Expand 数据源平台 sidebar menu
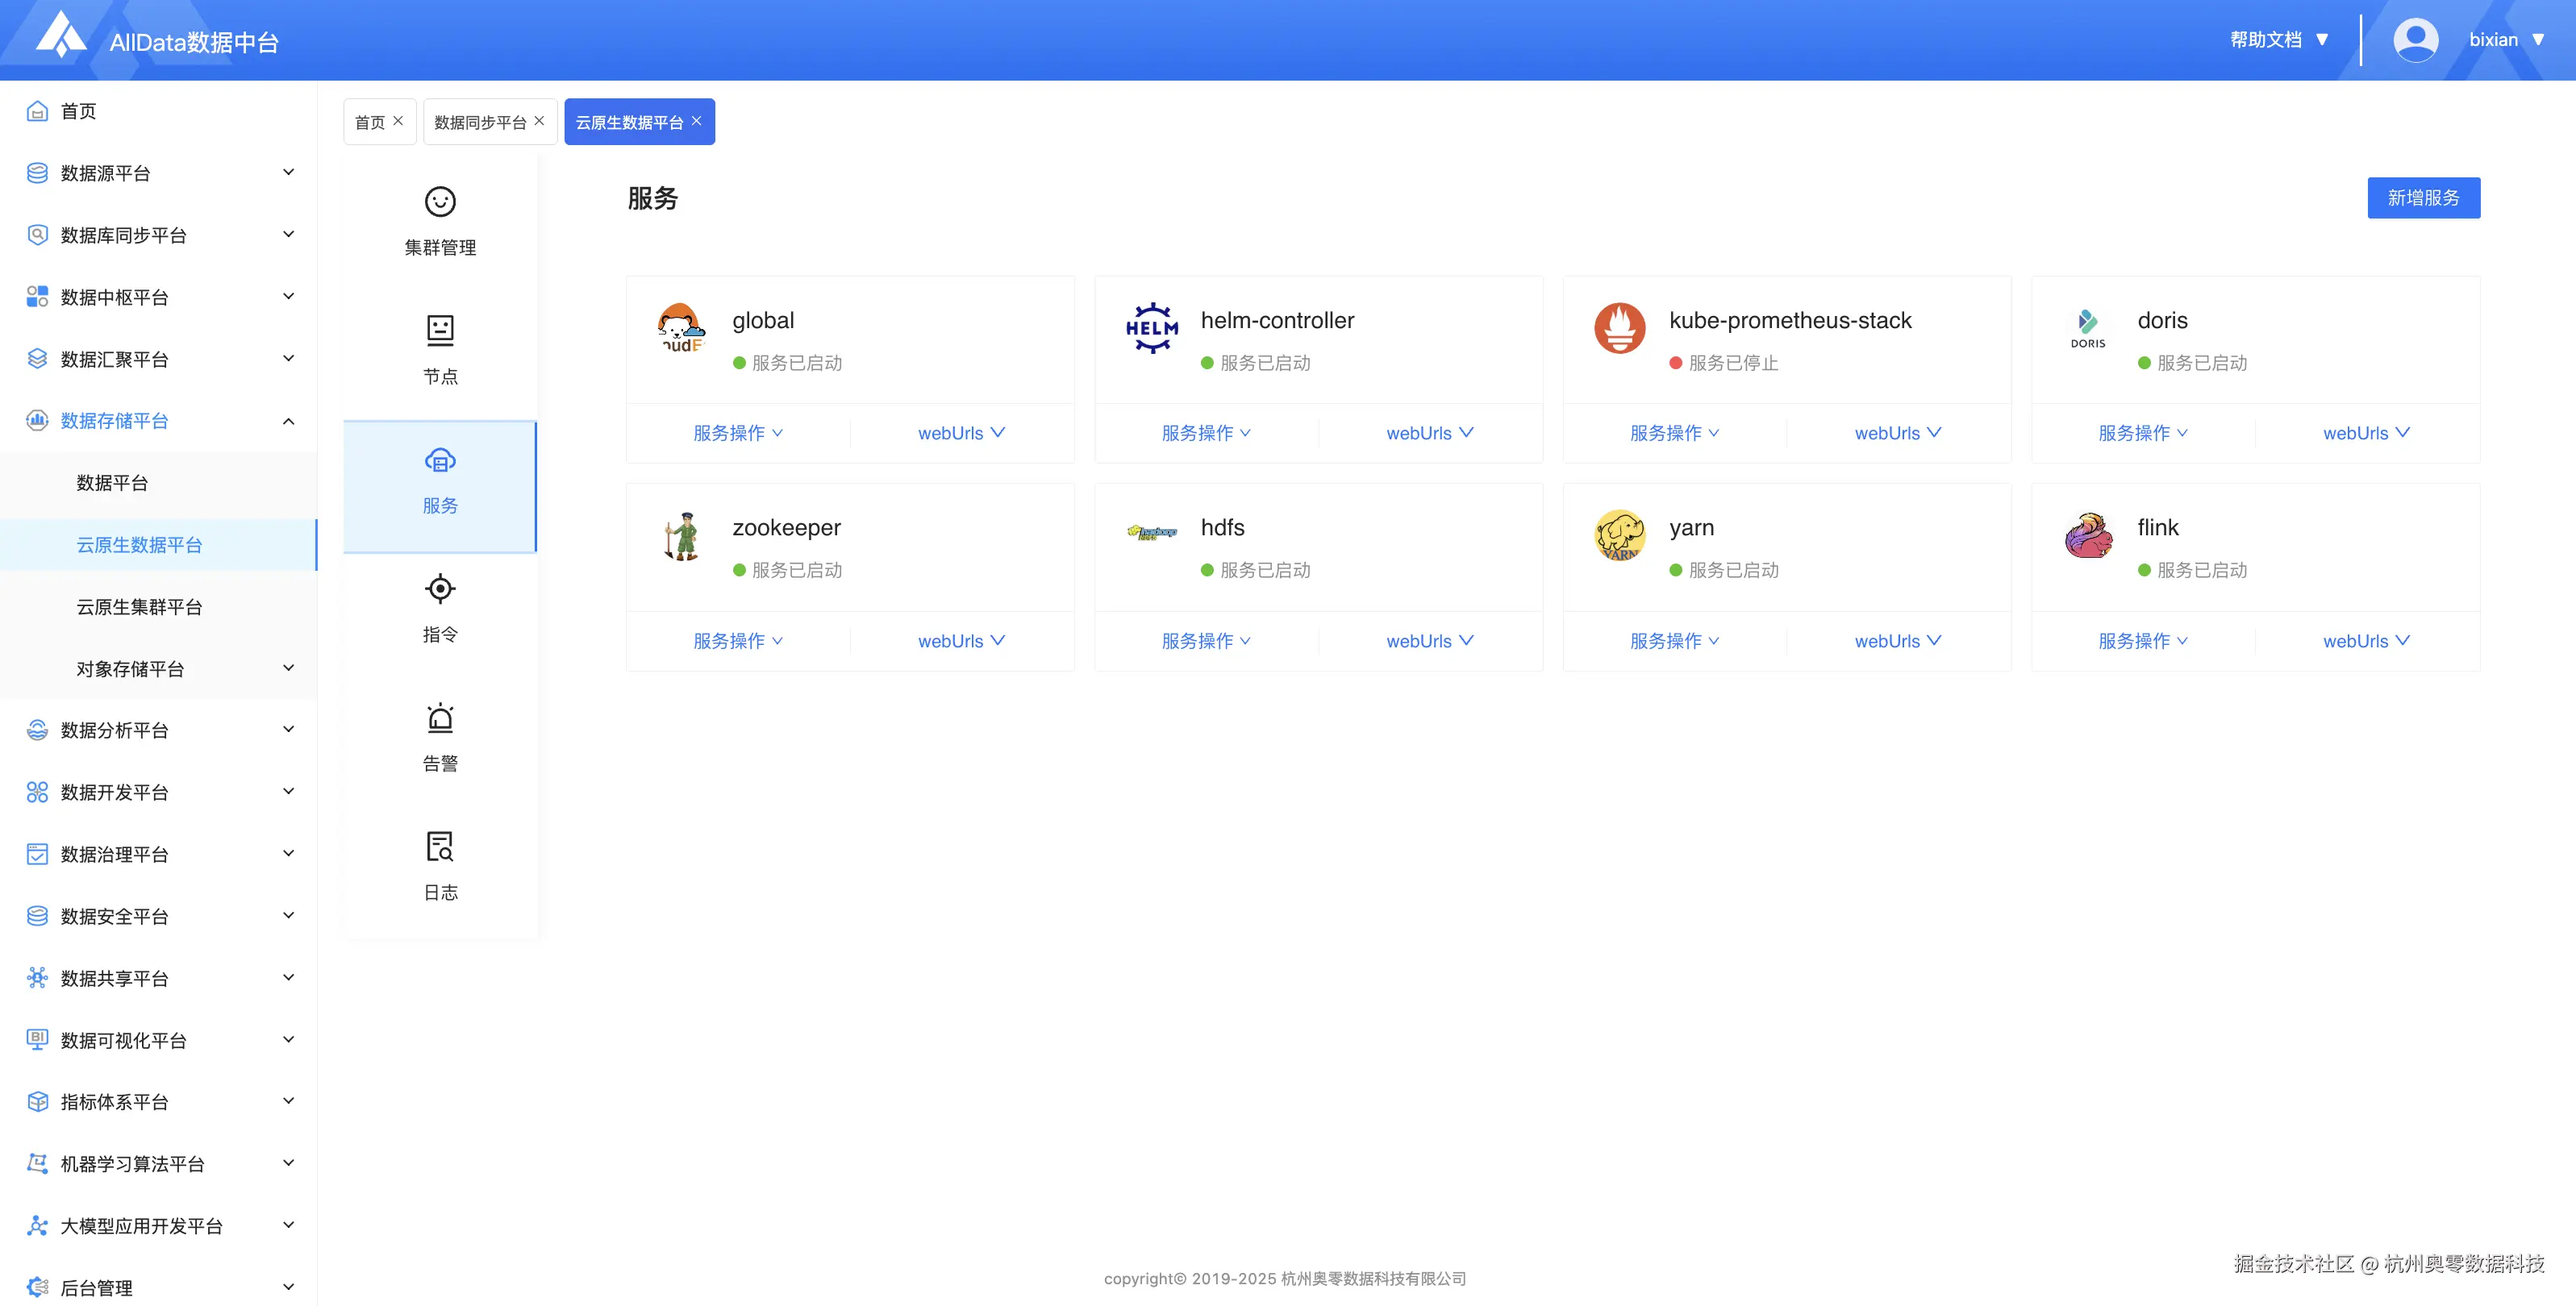 click(160, 173)
